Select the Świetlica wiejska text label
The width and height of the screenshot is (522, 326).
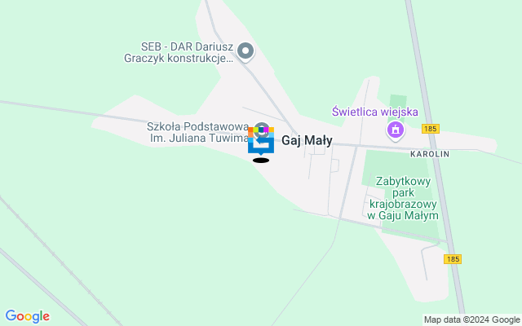click(375, 112)
